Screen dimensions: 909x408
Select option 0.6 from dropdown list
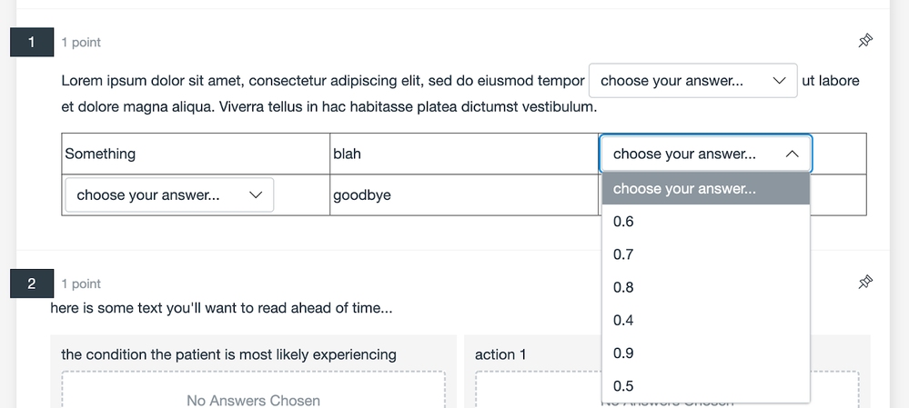click(624, 222)
